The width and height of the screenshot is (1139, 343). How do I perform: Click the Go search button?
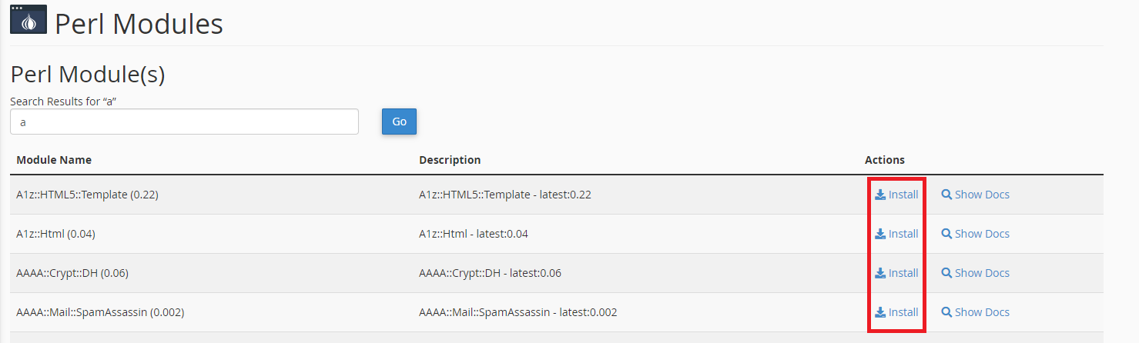click(399, 122)
